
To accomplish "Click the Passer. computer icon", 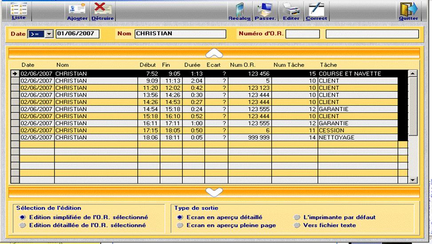I will (266, 11).
